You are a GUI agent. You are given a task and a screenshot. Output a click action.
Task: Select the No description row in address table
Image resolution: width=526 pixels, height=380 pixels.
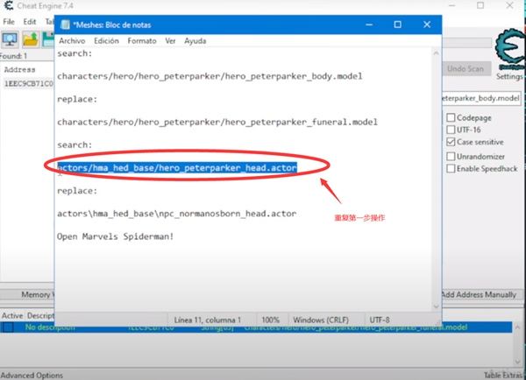point(256,327)
